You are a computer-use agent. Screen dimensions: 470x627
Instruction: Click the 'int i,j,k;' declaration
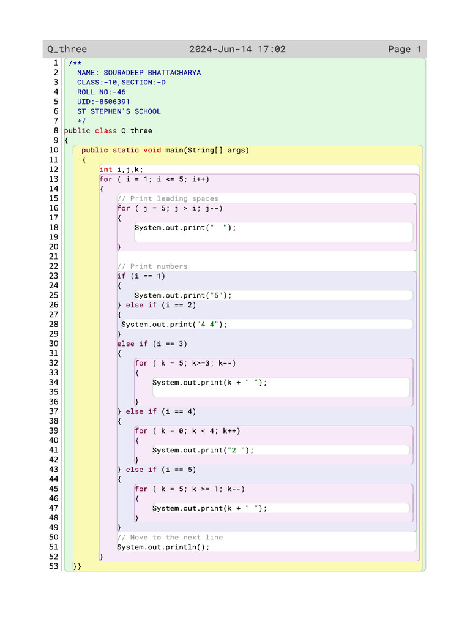121,170
